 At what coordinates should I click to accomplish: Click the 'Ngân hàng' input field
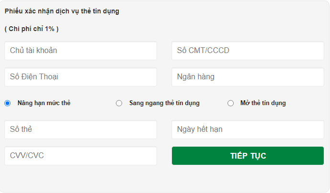248,77
